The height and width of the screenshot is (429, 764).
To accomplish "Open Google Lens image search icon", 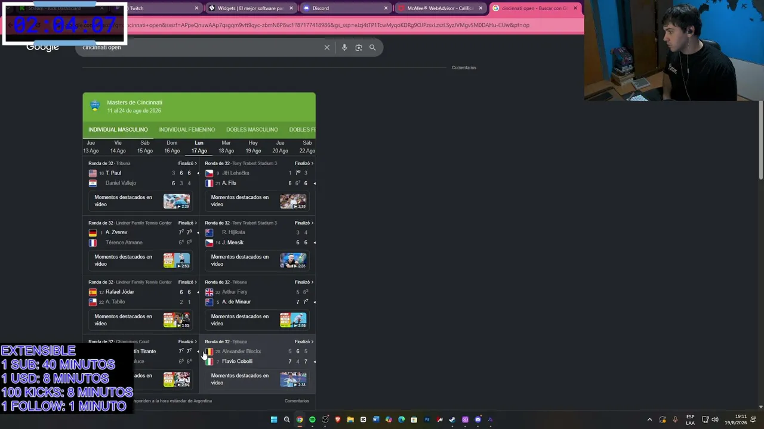I will click(359, 48).
